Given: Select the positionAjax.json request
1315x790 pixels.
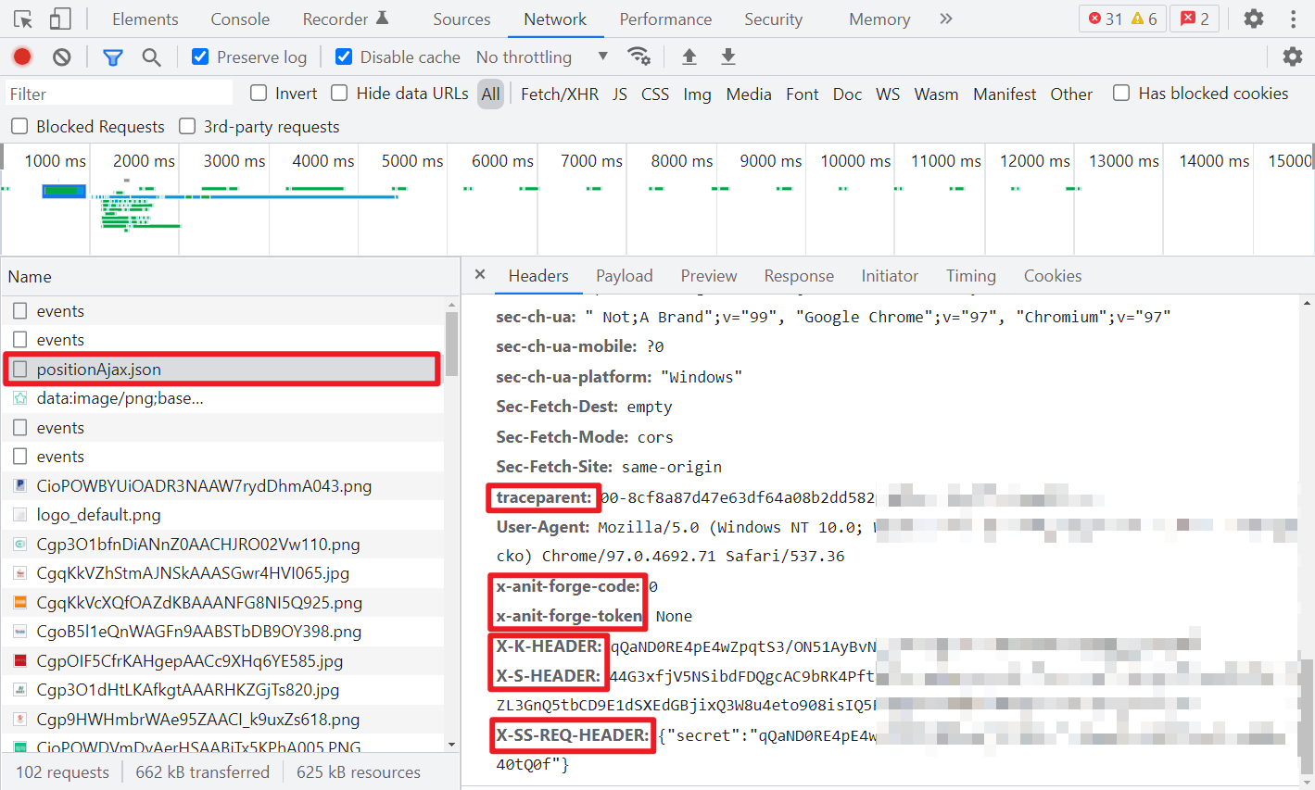Looking at the screenshot, I should 222,369.
